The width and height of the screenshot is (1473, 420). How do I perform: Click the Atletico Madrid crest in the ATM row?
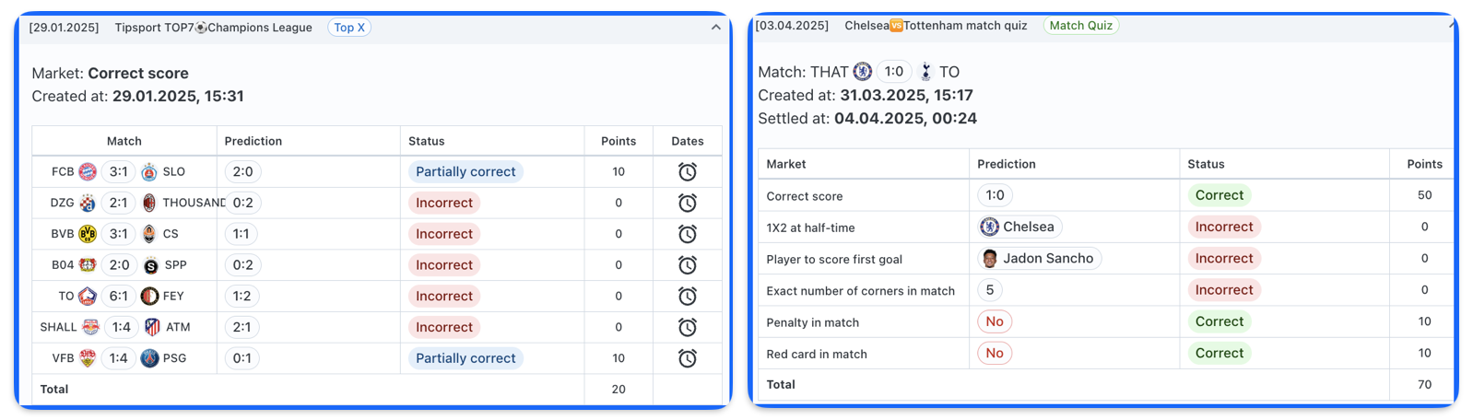tap(152, 327)
